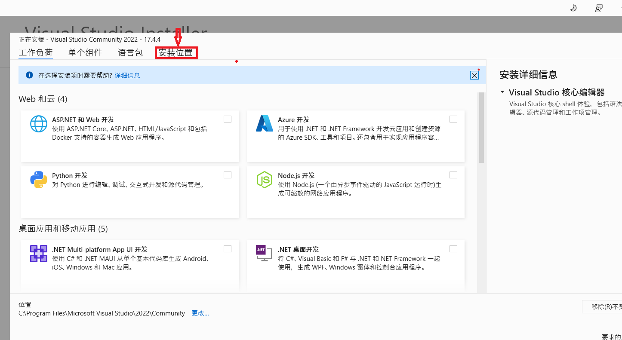Select the Node.js 开发 checkbox
Viewport: 622px width, 340px height.
tap(453, 175)
